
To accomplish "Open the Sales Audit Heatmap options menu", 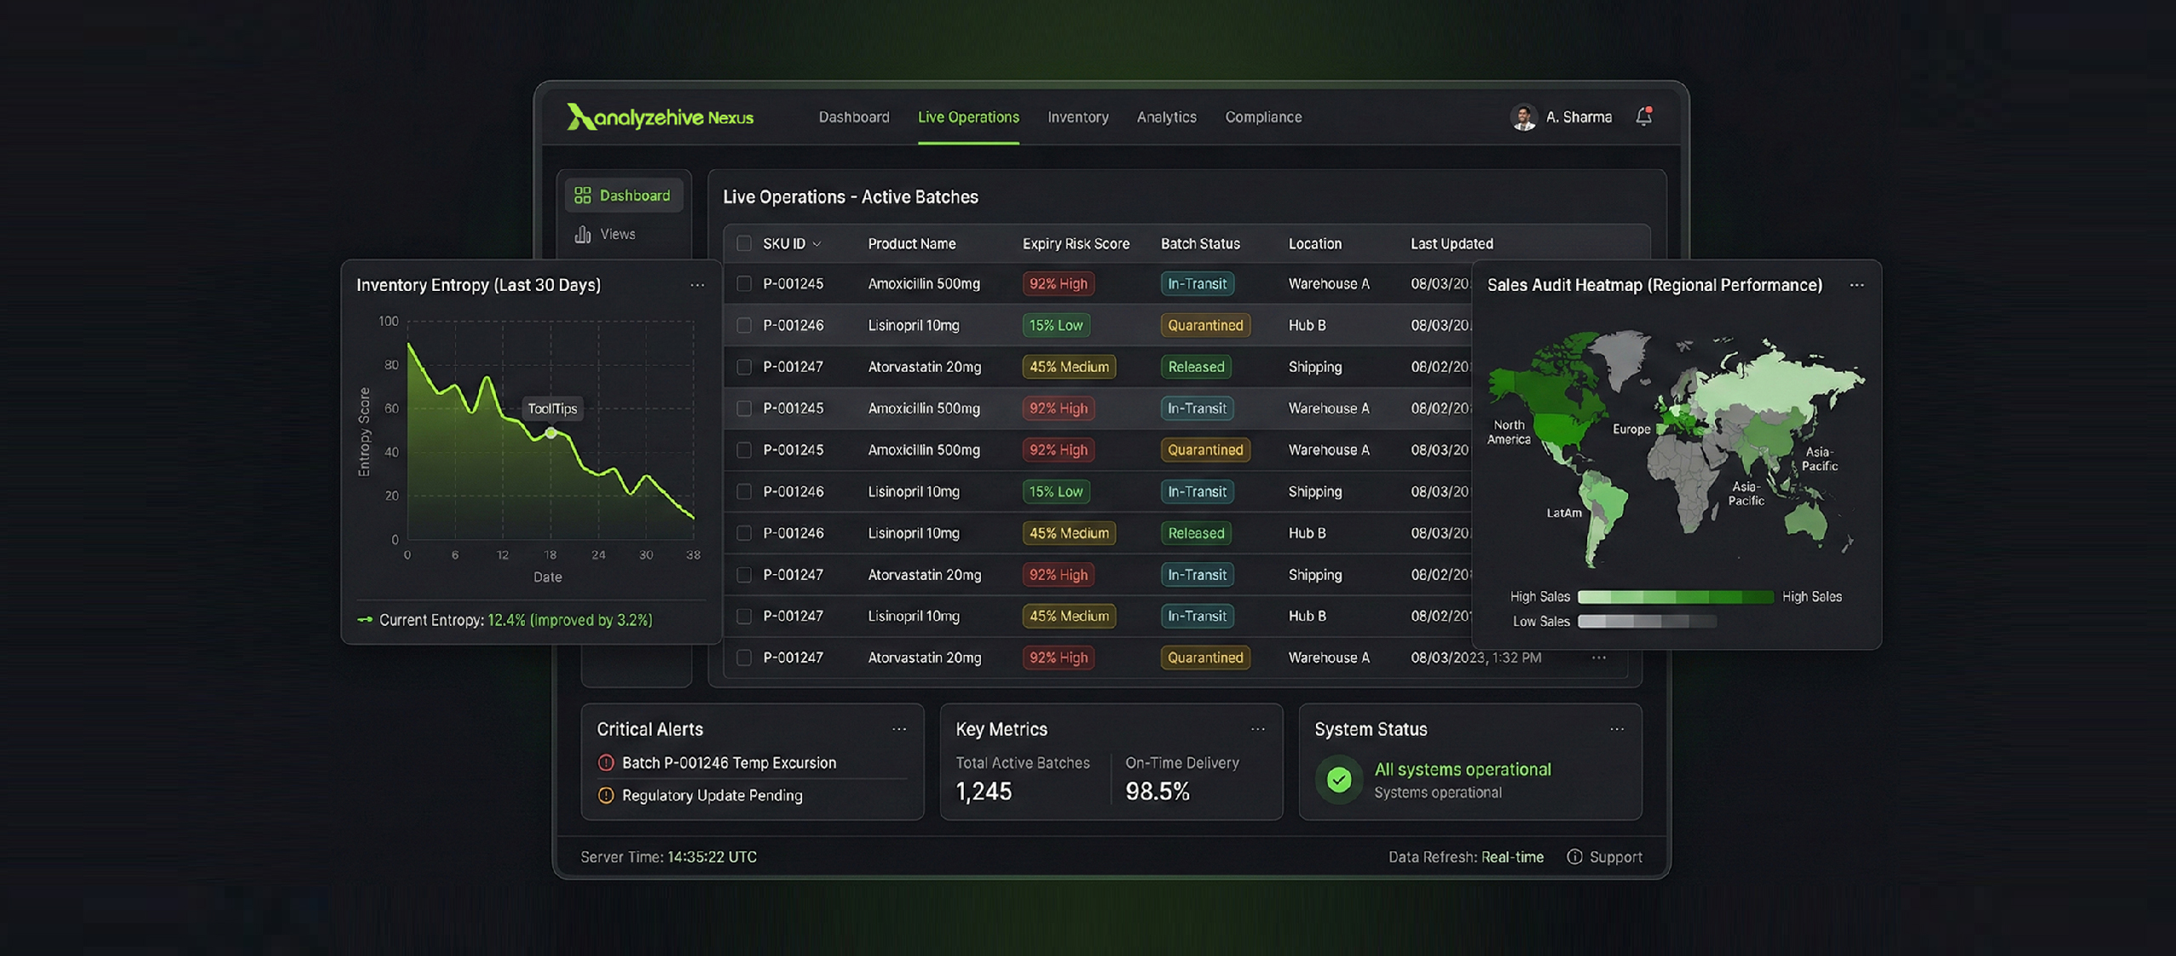I will [x=1858, y=286].
